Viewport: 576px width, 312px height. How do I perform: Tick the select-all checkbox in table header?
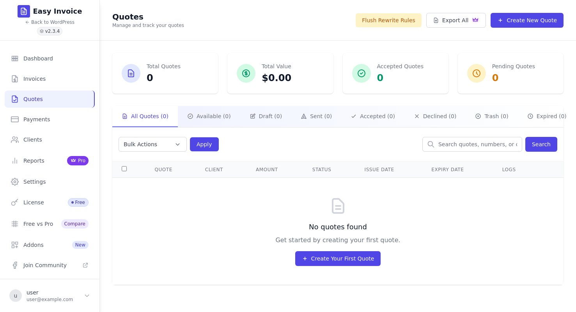124,169
